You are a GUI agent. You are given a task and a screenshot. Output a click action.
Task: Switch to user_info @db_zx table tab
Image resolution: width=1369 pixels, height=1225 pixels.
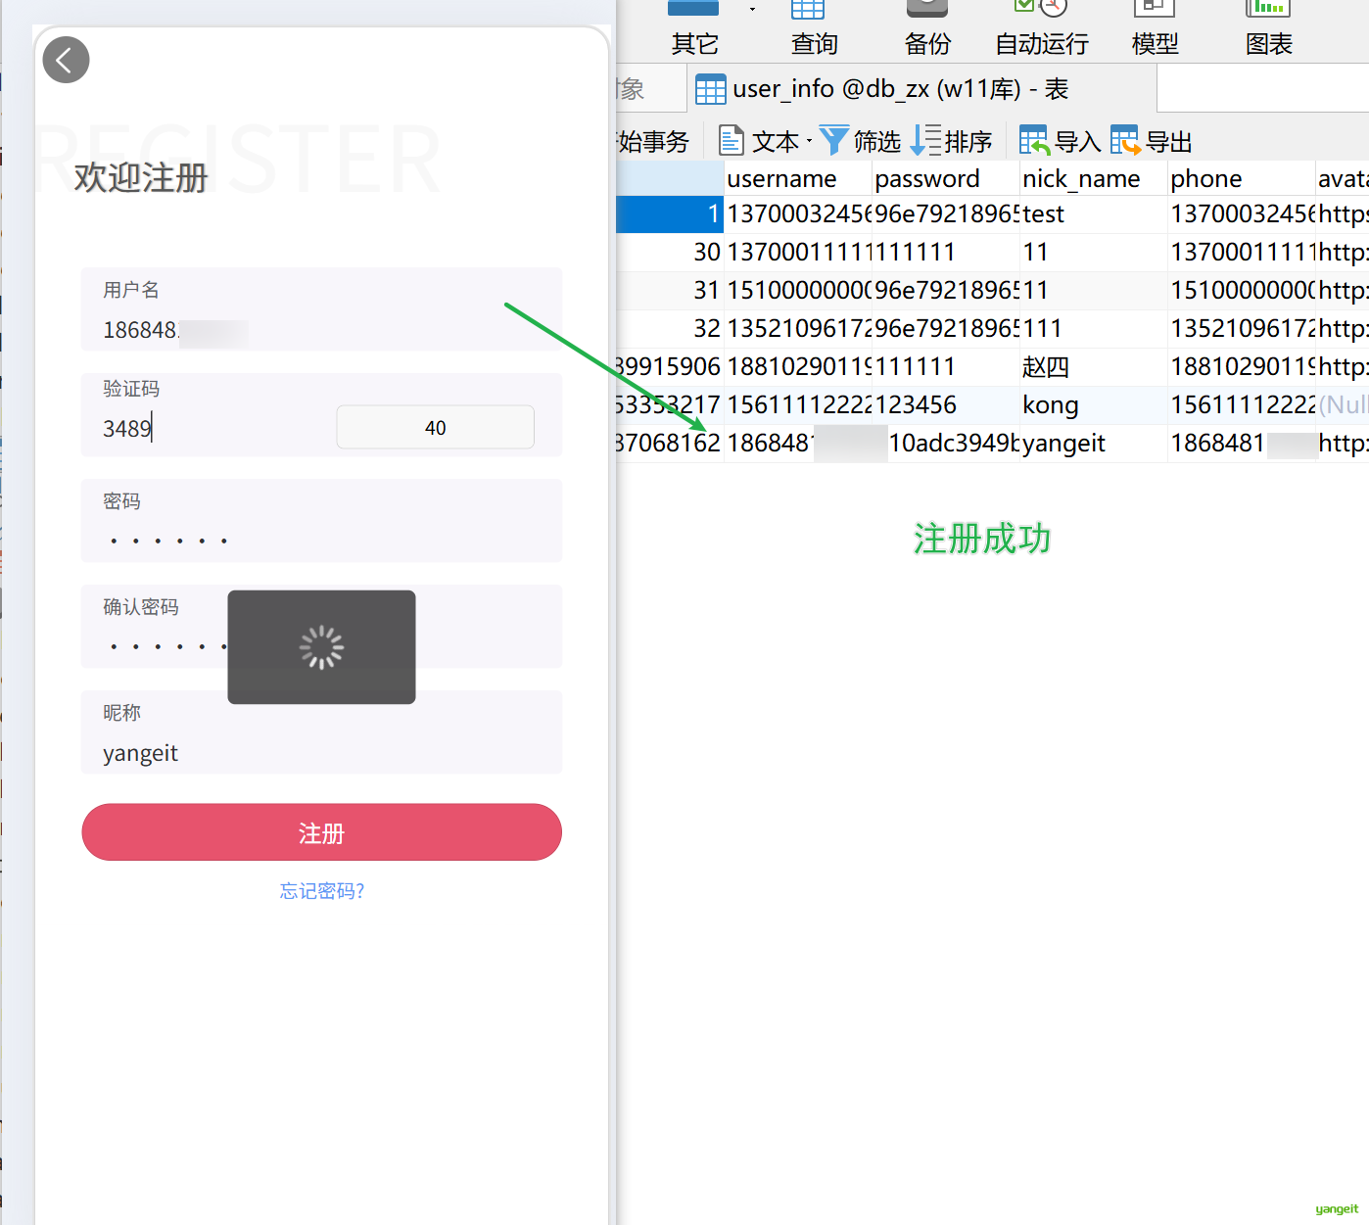pyautogui.click(x=881, y=89)
